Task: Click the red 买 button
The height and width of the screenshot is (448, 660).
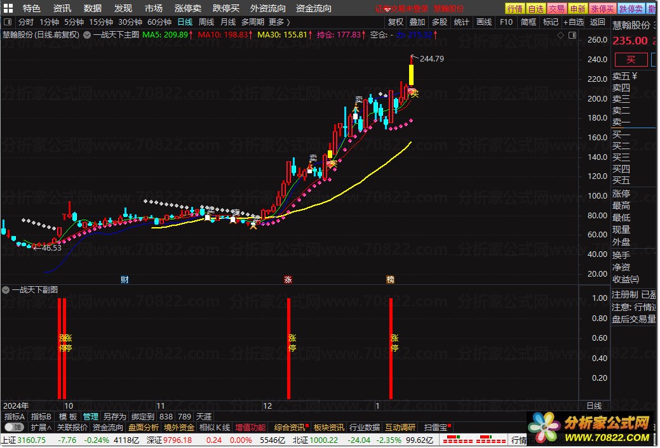Action: click(631, 60)
